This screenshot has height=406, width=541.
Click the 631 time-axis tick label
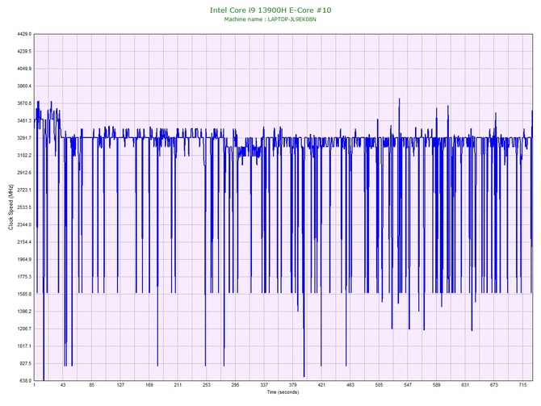[x=465, y=385]
